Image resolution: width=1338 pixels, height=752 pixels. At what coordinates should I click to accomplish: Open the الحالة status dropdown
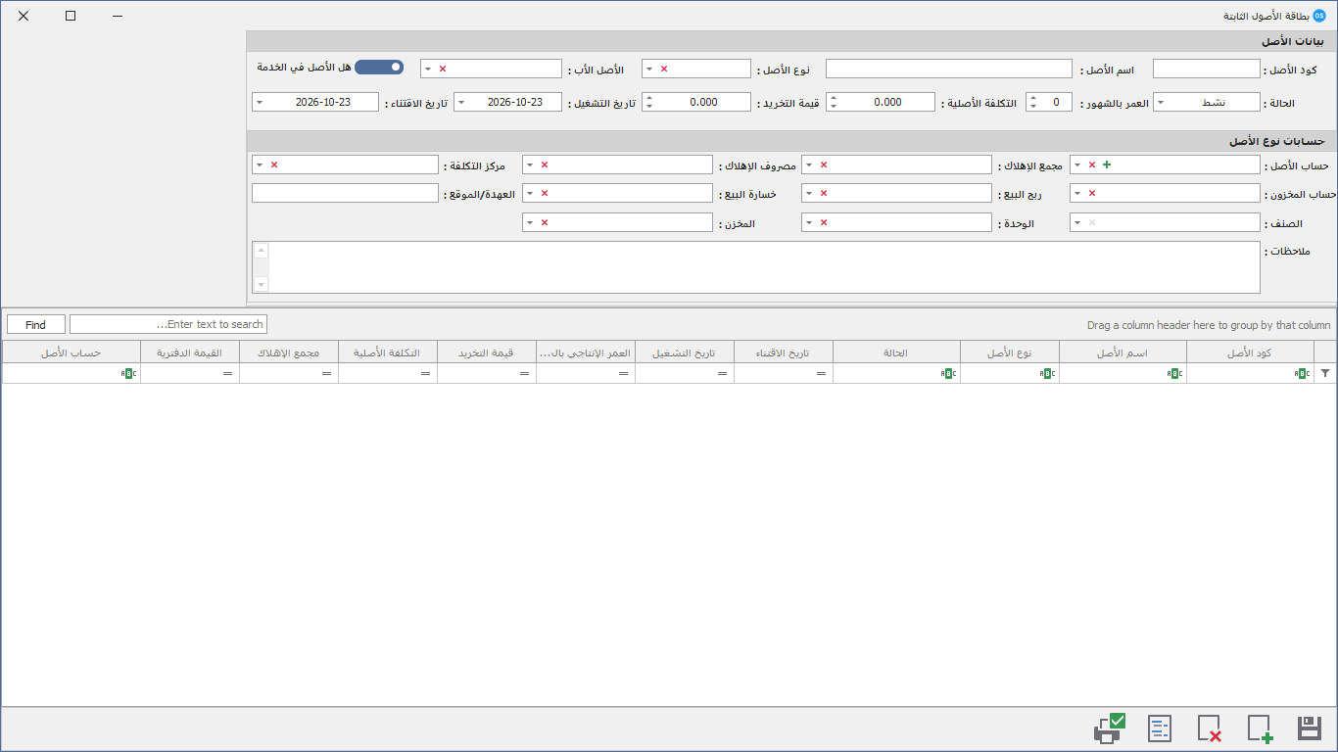1161,102
